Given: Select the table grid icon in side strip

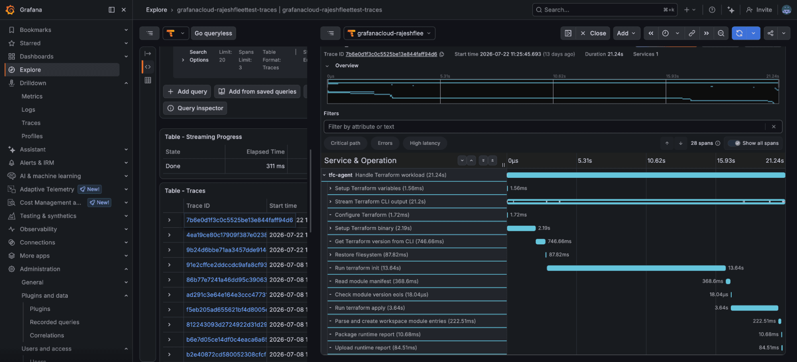Looking at the screenshot, I should 148,80.
